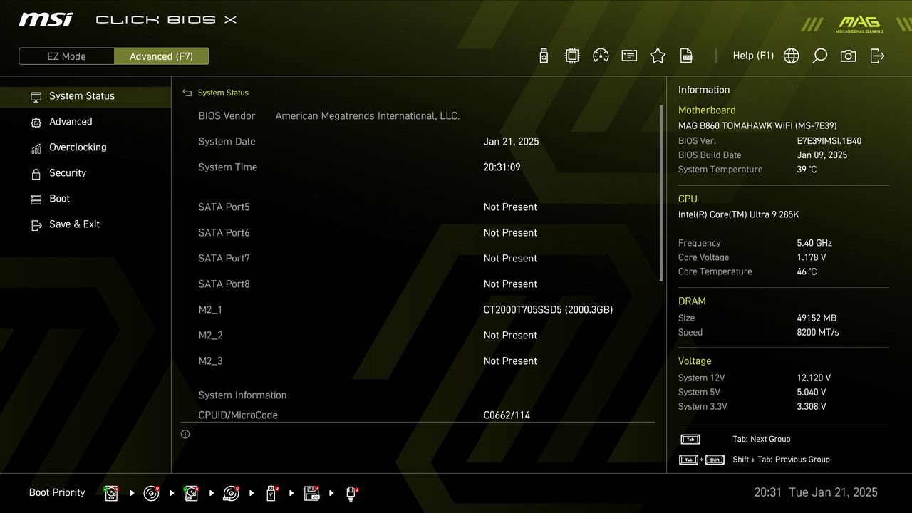
Task: Open the Save & Exit menu
Action: pos(85,224)
